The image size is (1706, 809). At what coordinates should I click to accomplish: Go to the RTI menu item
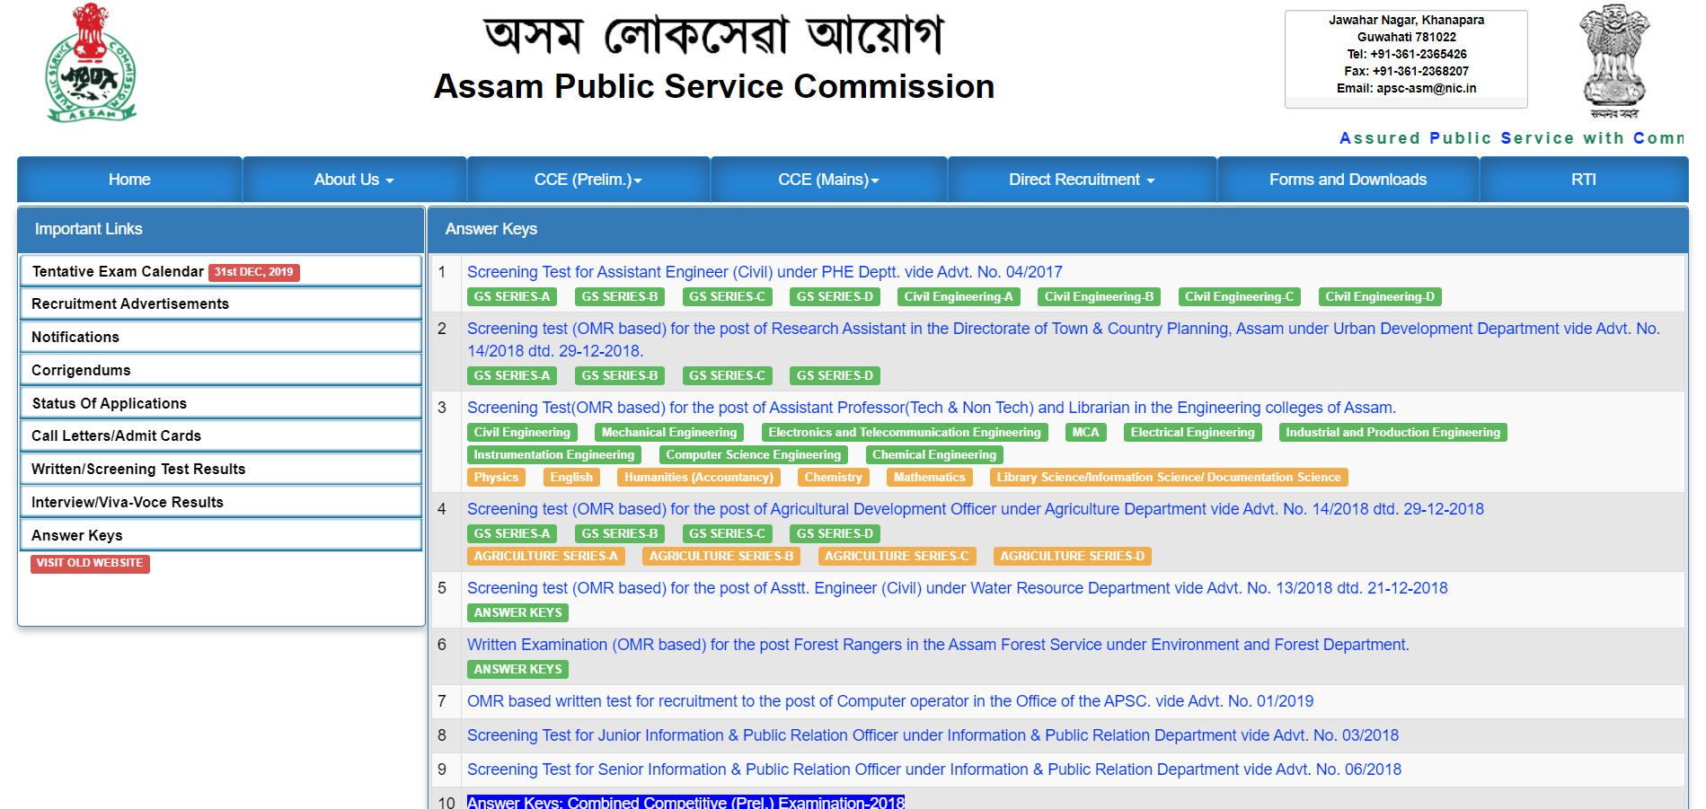(x=1583, y=180)
